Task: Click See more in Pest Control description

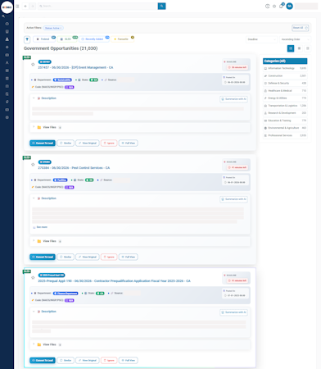Action: click(40, 227)
